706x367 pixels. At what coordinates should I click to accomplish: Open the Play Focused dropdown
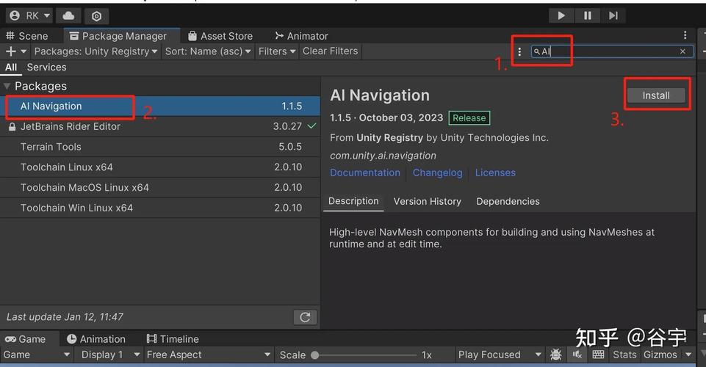[500, 355]
